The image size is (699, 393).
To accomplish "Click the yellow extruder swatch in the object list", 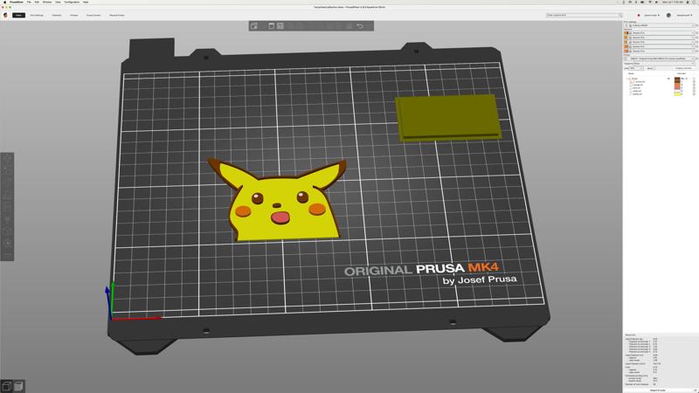I will point(677,94).
